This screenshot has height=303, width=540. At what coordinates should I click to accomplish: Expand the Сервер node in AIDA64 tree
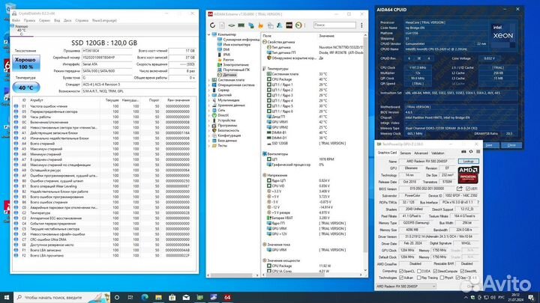point(208,90)
